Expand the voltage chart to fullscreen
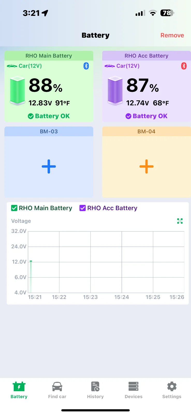This screenshot has height=415, width=191. tap(180, 221)
